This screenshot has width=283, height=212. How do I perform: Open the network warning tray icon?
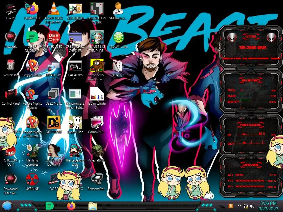pos(246,206)
